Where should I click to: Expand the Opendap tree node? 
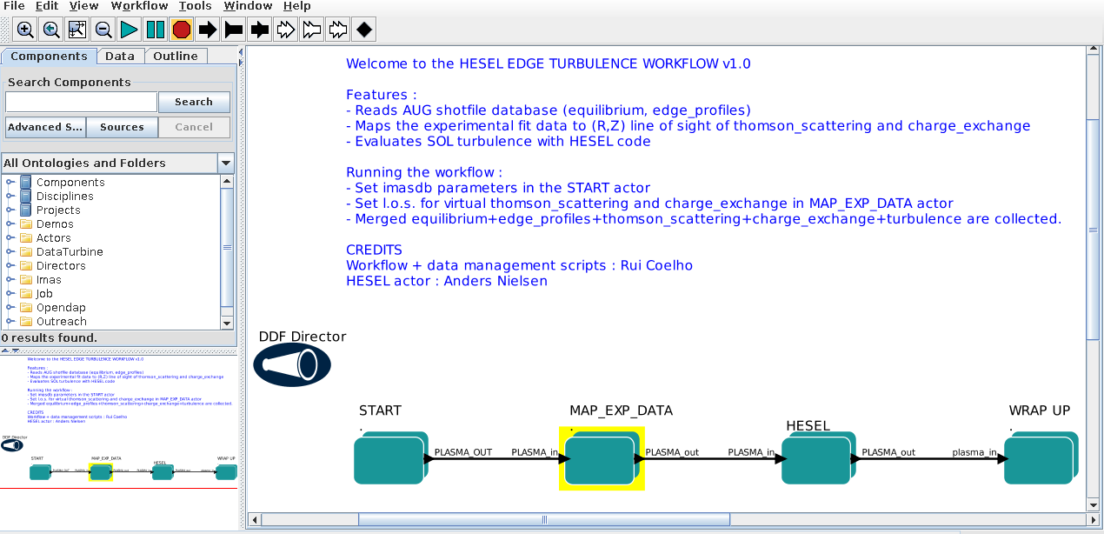pos(10,308)
